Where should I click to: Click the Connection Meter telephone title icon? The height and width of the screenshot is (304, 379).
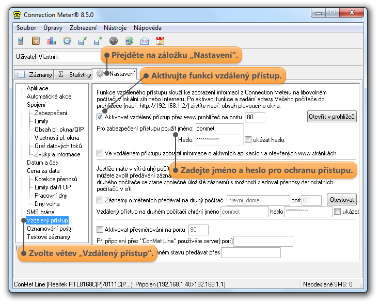17,15
